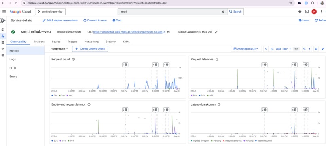The image size is (326, 146).
Task: Click the auto-refresh off icon in metrics toolbar
Action: (x=316, y=49)
